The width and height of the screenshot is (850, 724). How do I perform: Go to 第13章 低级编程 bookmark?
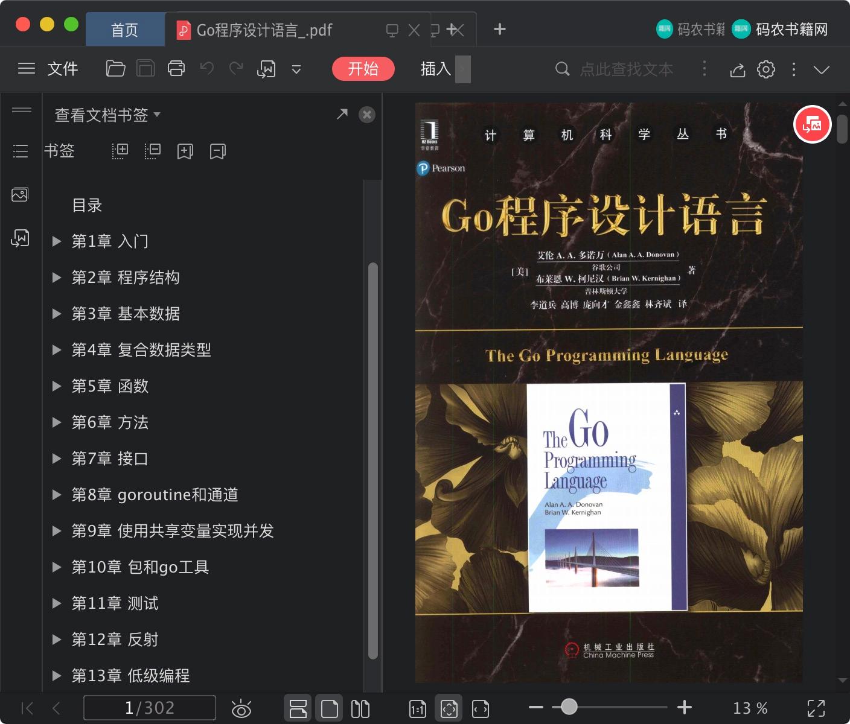[130, 676]
